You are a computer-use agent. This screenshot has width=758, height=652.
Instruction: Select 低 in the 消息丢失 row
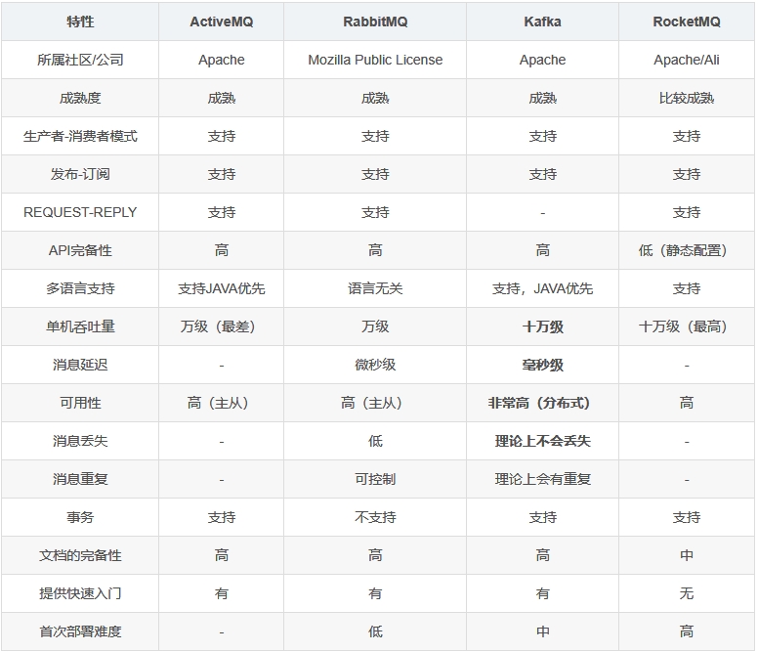(375, 441)
